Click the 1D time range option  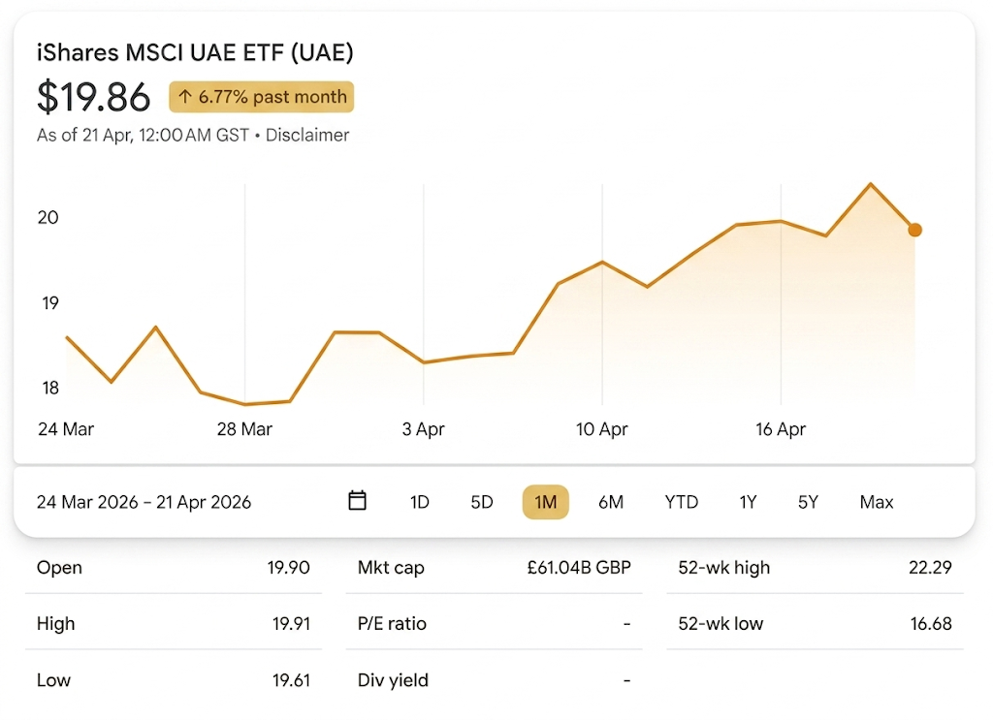tap(420, 502)
